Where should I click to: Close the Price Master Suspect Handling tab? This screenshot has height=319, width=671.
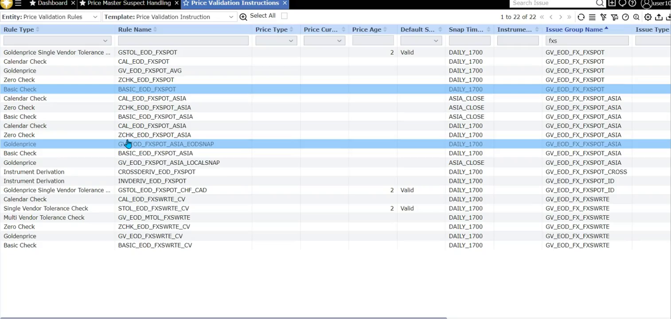[177, 3]
